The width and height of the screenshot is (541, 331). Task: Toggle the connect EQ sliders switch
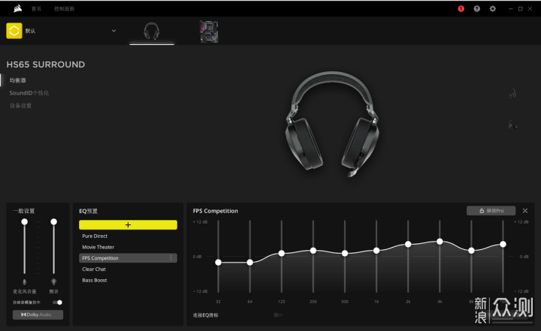tap(278, 314)
